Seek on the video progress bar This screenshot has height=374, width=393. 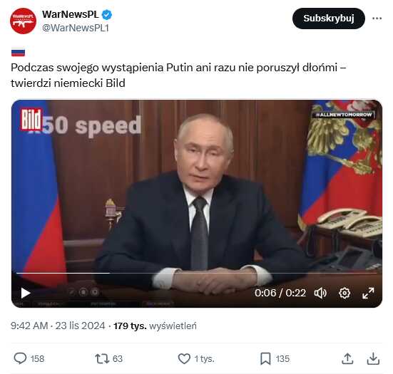[x=197, y=273]
